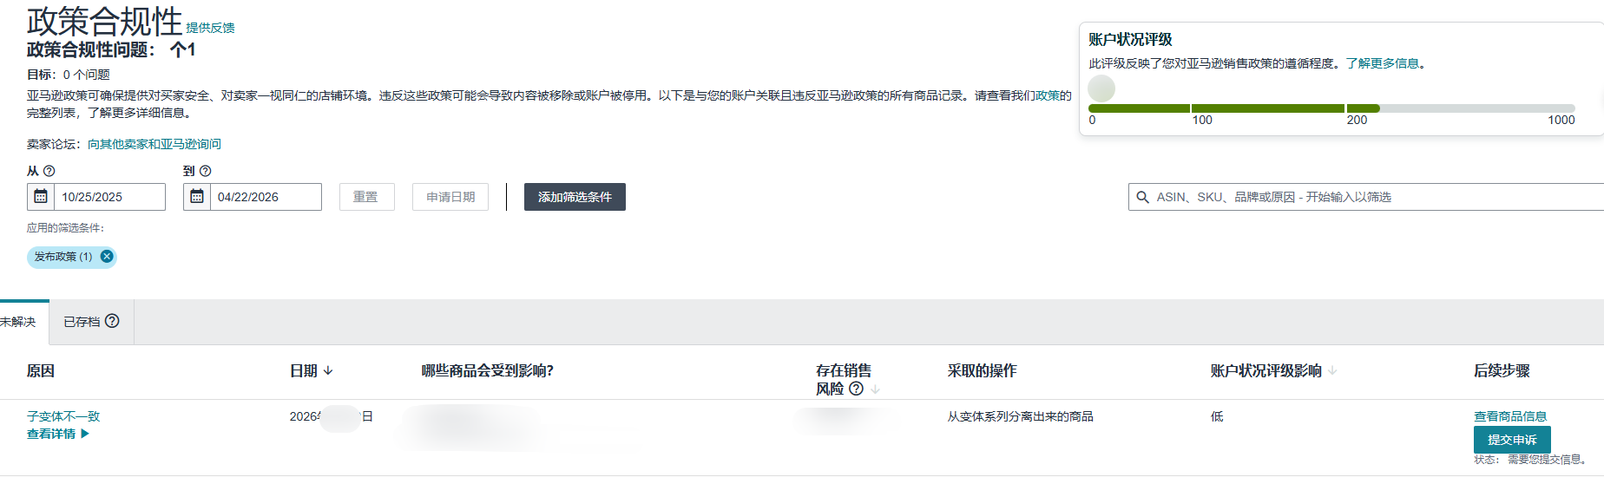Open 提供反馈 link beside the title
The height and width of the screenshot is (497, 1604).
[210, 28]
